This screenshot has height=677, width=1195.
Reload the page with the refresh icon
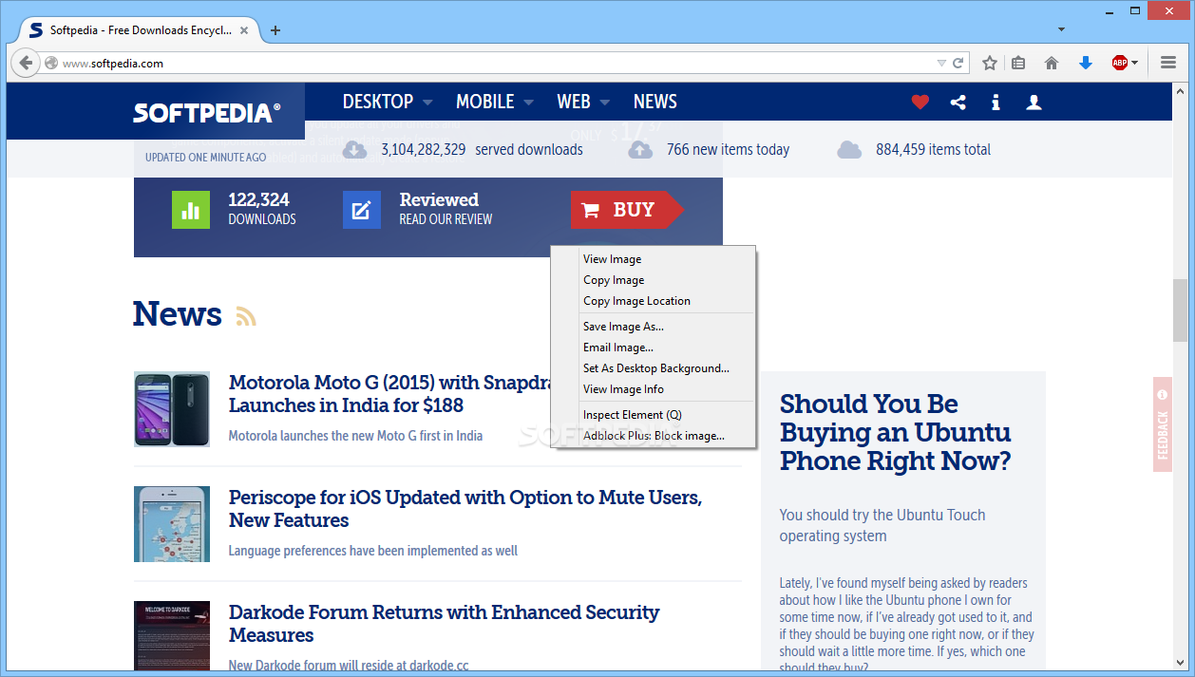(x=958, y=64)
